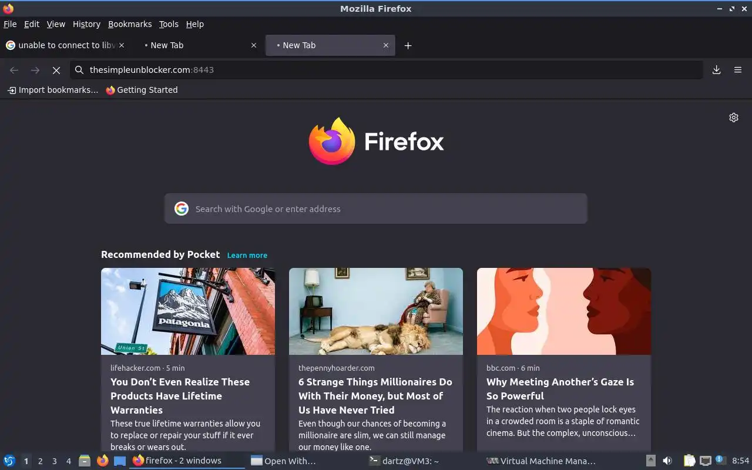752x470 pixels.
Task: Click the forward navigation arrow
Action: [x=35, y=70]
